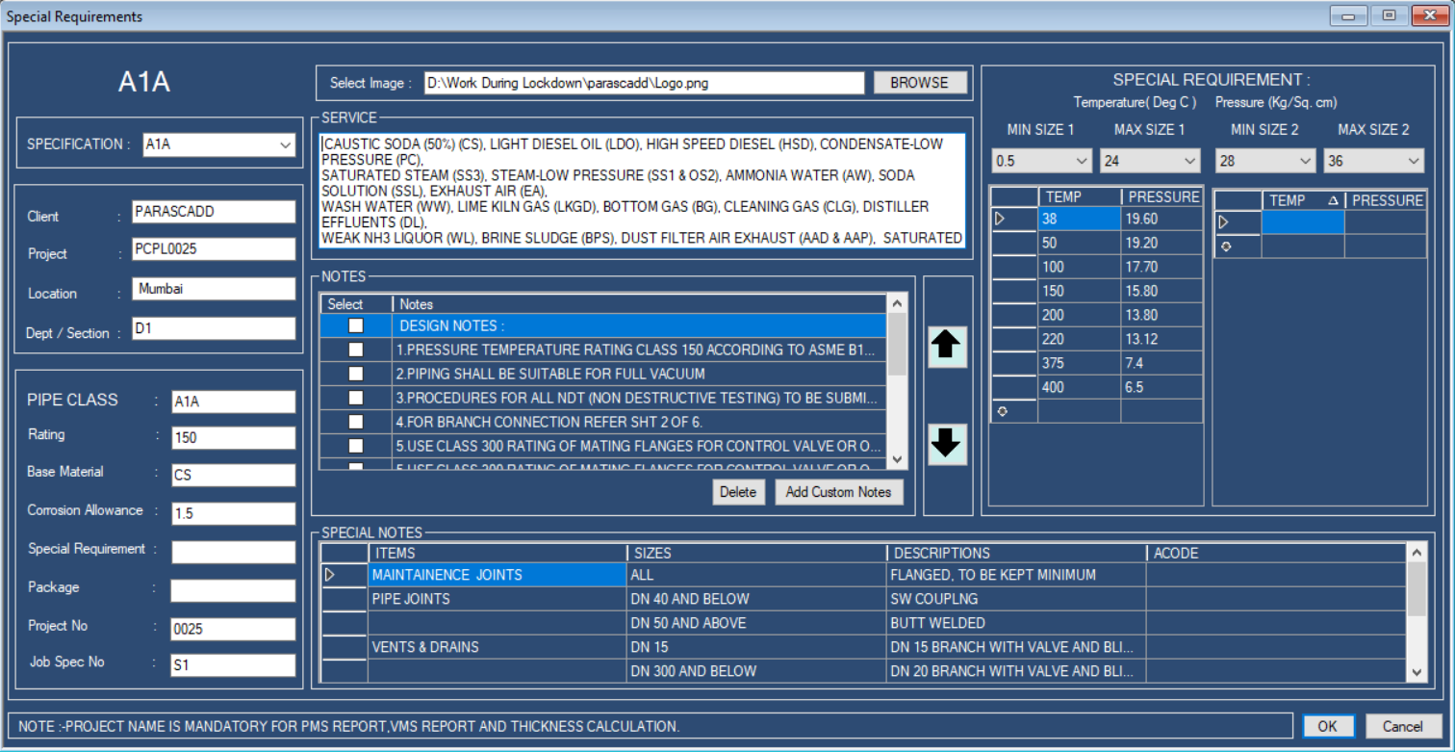Viewport: 1455px width, 752px height.
Task: Focus the Dept / Section field
Action: [x=214, y=328]
